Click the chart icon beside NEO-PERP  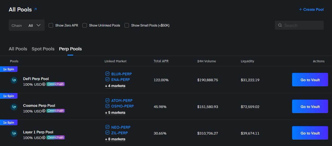(x=107, y=127)
